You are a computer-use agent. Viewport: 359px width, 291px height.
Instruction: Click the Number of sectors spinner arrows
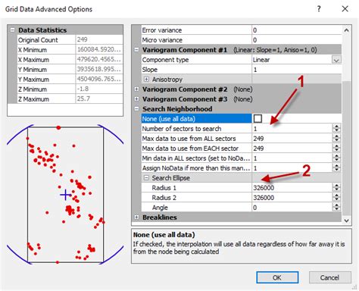pos(336,129)
